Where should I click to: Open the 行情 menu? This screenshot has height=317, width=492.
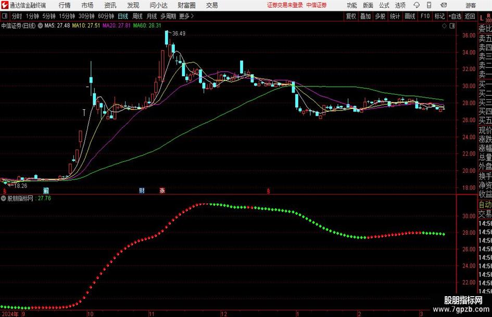click(65, 5)
